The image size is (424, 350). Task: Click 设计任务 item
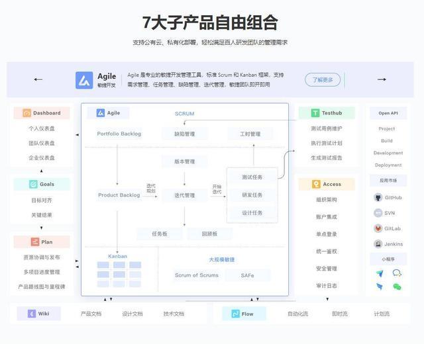tap(252, 213)
